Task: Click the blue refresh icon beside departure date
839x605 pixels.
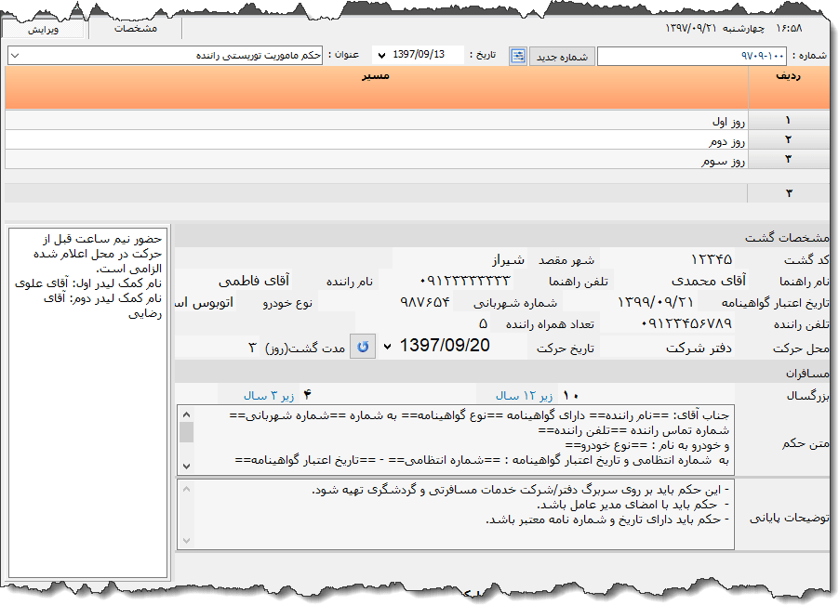Action: pos(363,347)
